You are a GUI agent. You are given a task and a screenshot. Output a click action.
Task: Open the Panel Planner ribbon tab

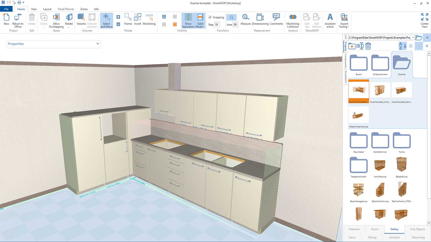tap(66, 9)
